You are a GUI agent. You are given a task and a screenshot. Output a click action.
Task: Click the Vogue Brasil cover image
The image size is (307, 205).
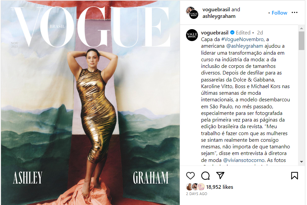(90, 103)
